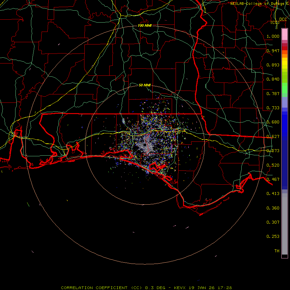Screen dimensions: 290x290
Task: Click the NEXLAB-College of DuPage credit text
Action: click(x=260, y=4)
